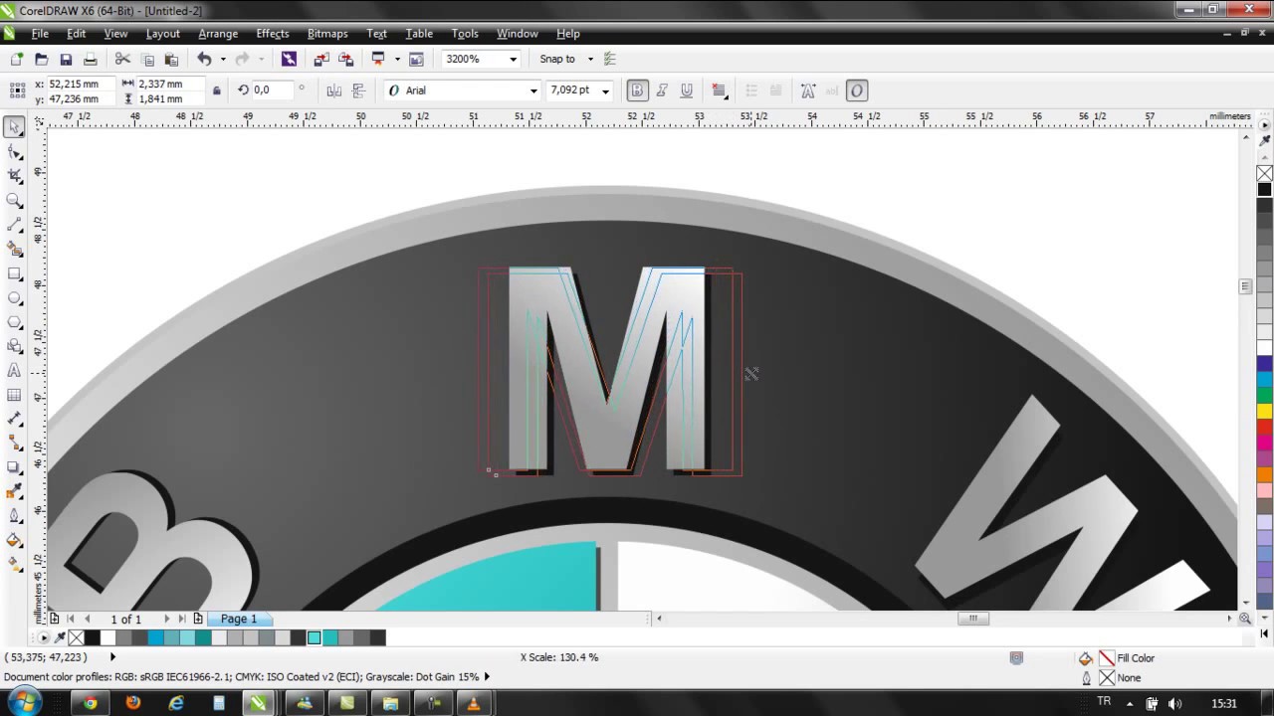This screenshot has height=716, width=1274.
Task: Click the yellow swatch in color palette
Action: pos(1264,411)
